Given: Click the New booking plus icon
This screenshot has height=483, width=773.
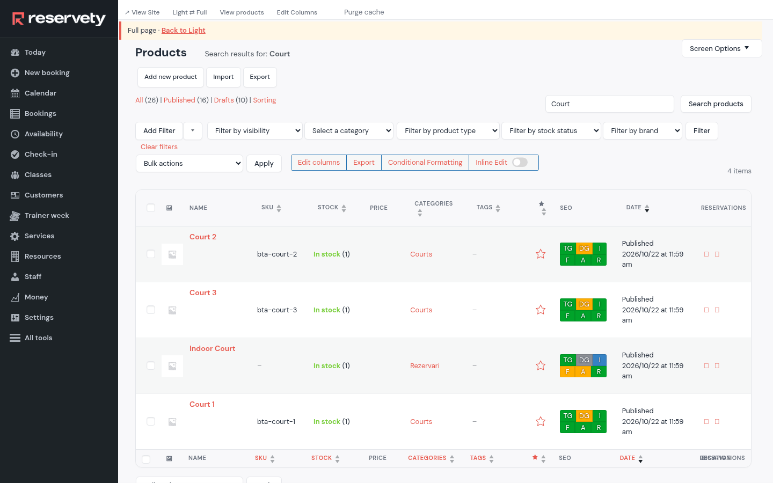Looking at the screenshot, I should (15, 73).
